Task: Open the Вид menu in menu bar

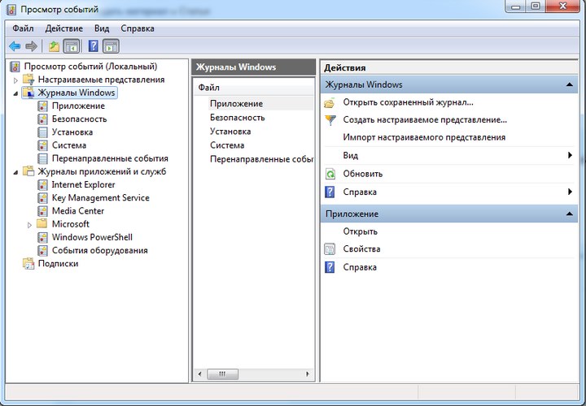Action: (x=102, y=28)
